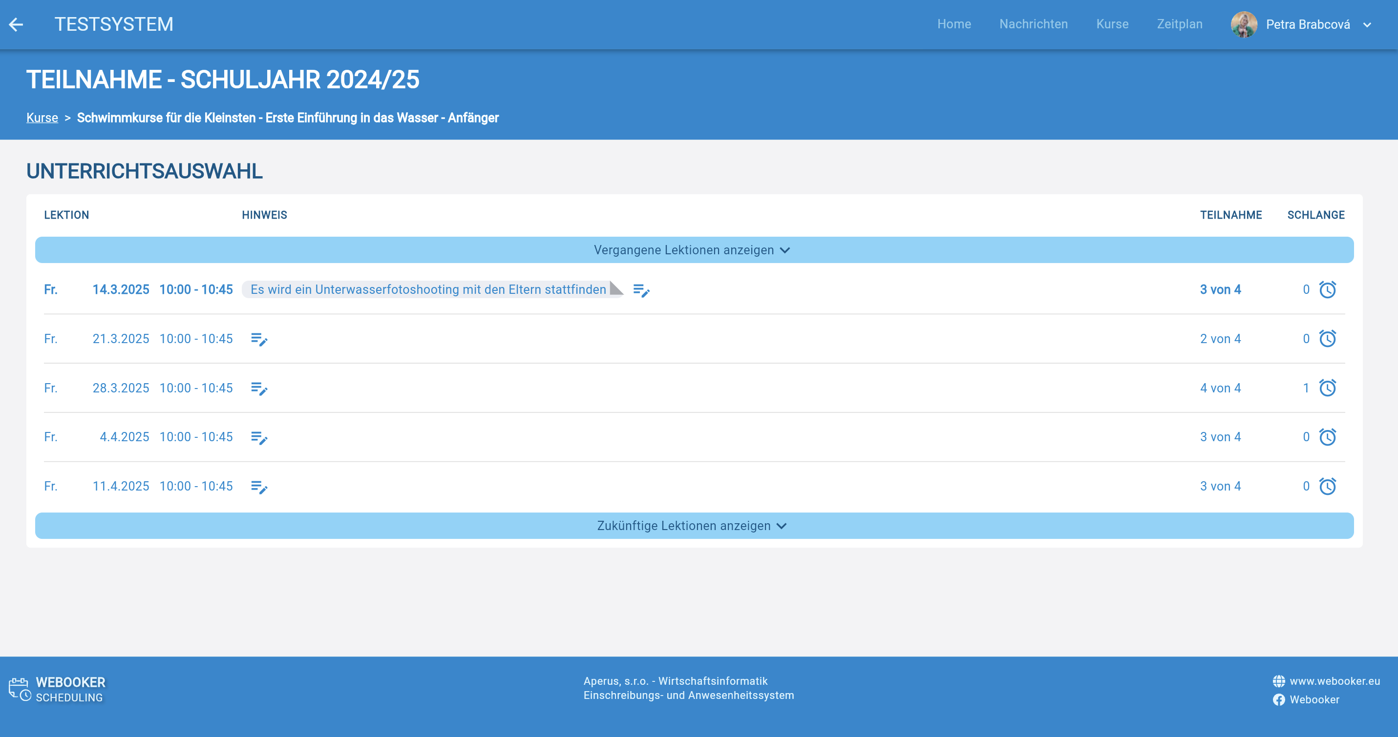Image resolution: width=1398 pixels, height=737 pixels.
Task: Click the back arrow icon
Action: (16, 24)
